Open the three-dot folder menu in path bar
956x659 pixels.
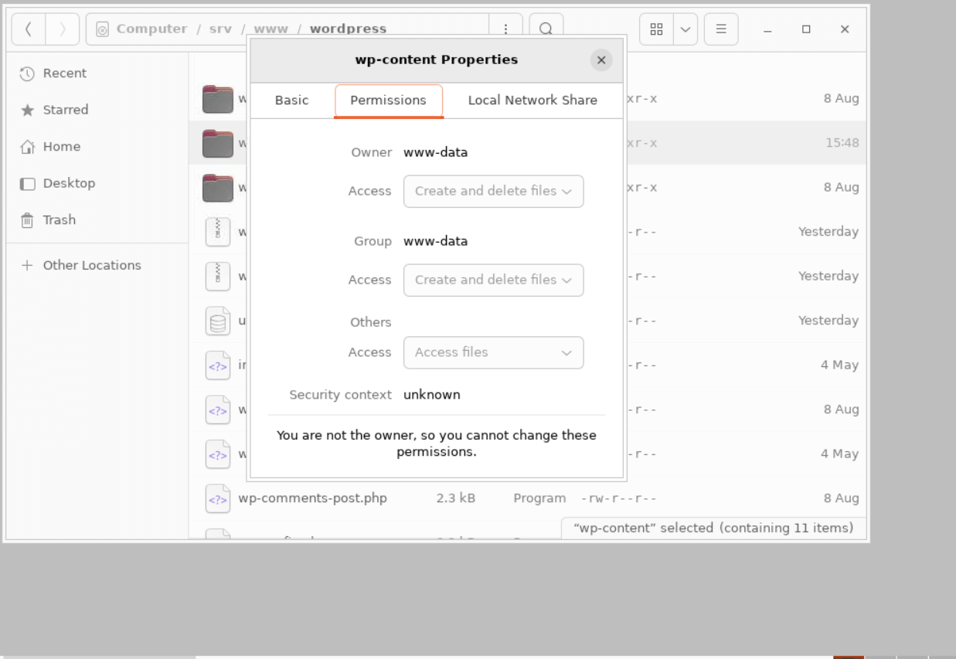click(x=505, y=29)
